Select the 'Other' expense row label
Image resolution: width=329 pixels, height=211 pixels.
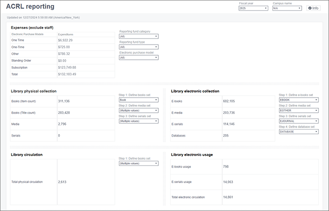point(15,54)
